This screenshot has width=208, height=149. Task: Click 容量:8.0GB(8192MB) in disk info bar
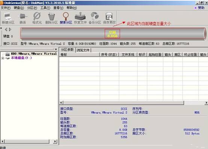tap(82, 44)
